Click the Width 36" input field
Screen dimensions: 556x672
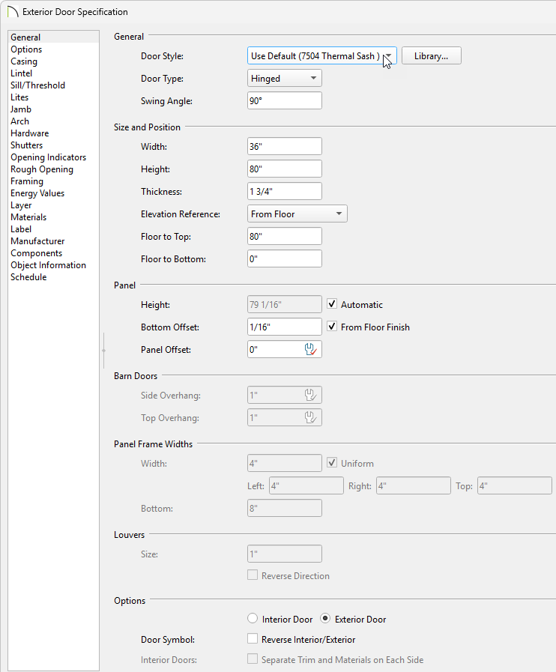pos(285,146)
